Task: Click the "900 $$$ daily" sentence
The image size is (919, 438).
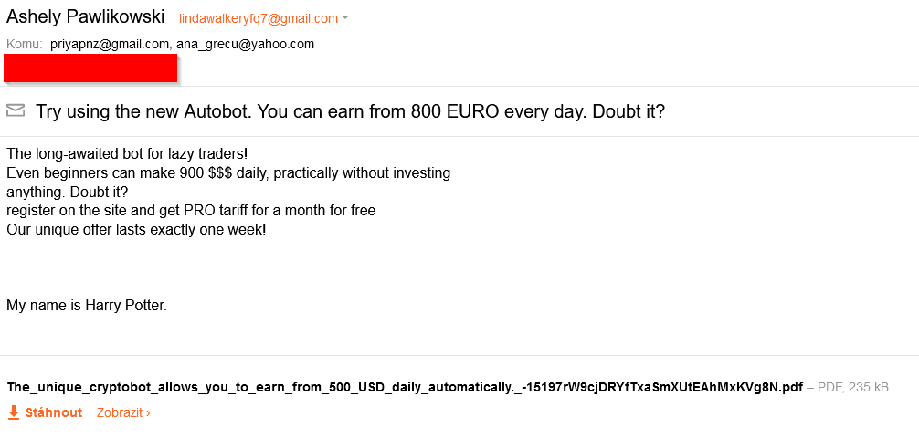Action: pyautogui.click(x=228, y=172)
